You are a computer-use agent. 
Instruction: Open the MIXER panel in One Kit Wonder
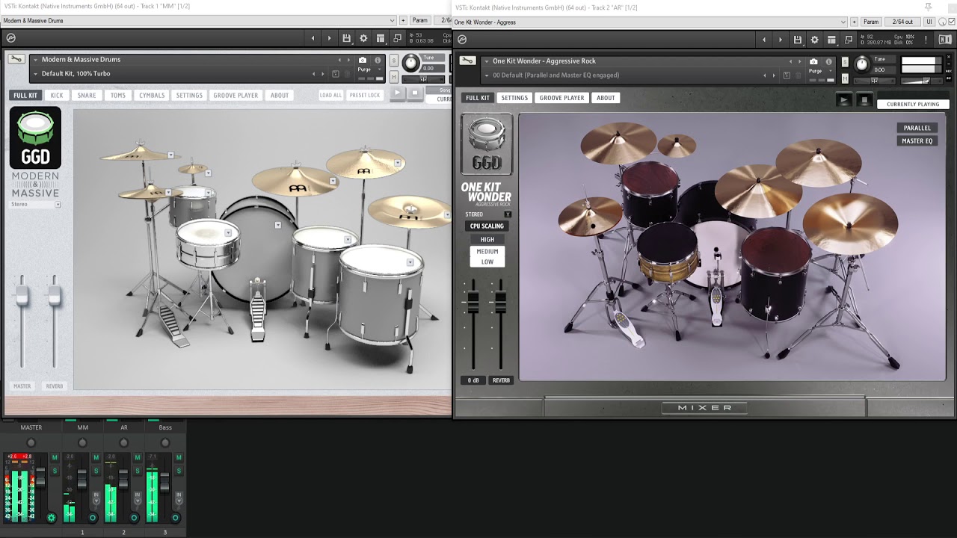(704, 408)
